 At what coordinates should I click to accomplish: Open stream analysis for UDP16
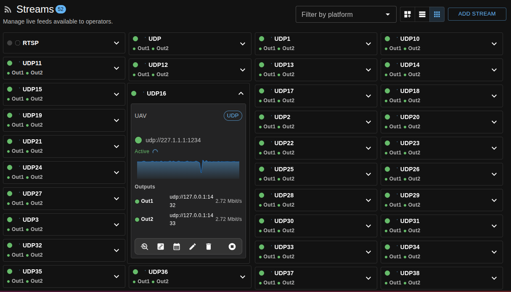[x=145, y=247]
